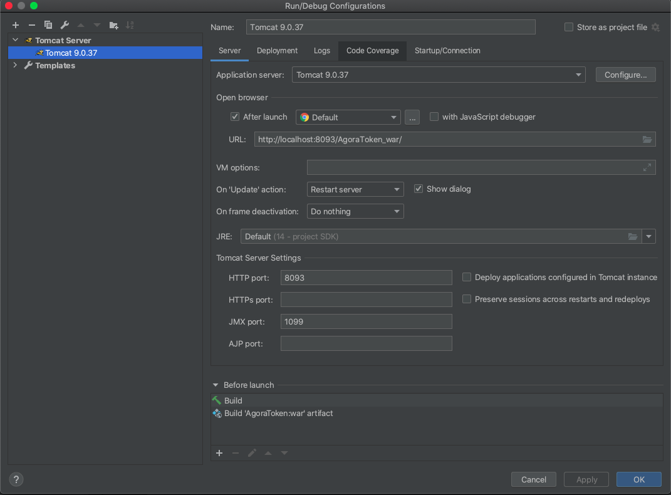
Task: Open the On frame deactivation dropdown
Action: (x=355, y=211)
